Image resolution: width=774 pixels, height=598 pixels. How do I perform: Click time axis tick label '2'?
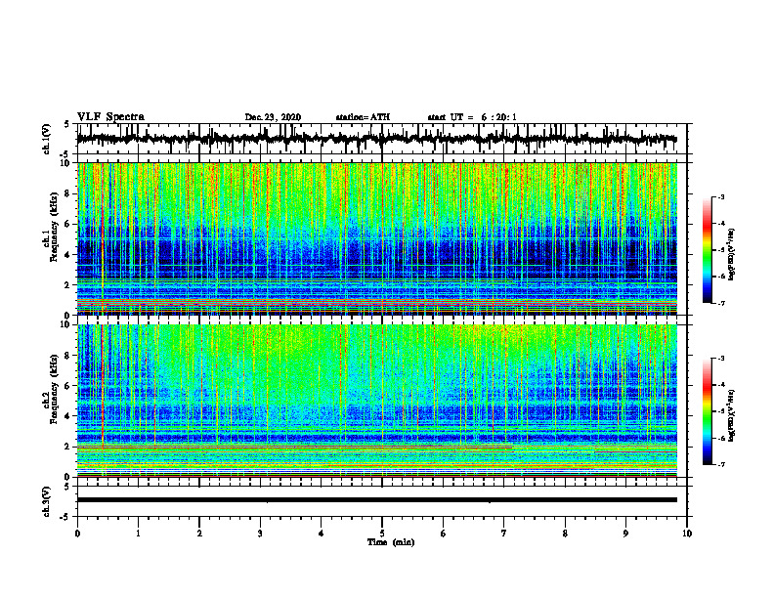199,534
